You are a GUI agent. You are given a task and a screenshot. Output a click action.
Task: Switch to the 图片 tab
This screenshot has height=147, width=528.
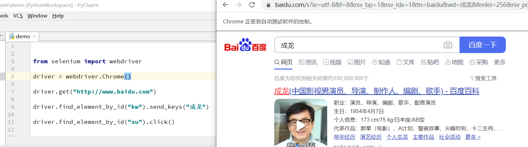pos(357,62)
